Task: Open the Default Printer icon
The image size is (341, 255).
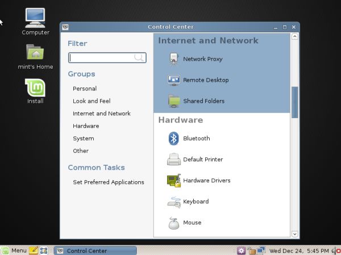Action: 174,160
